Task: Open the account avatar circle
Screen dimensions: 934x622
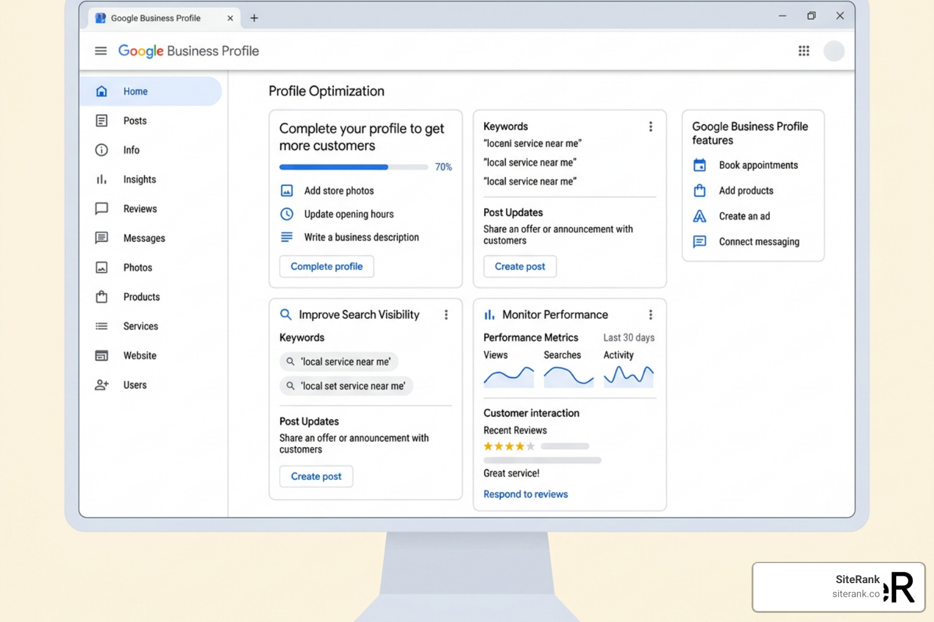Action: [x=834, y=51]
